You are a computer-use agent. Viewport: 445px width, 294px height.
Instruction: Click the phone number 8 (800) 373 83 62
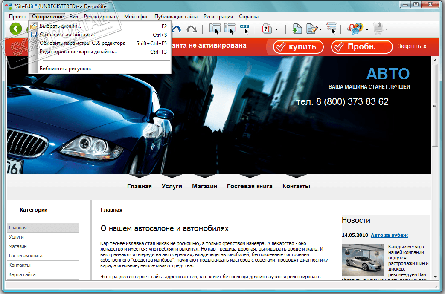(x=352, y=101)
